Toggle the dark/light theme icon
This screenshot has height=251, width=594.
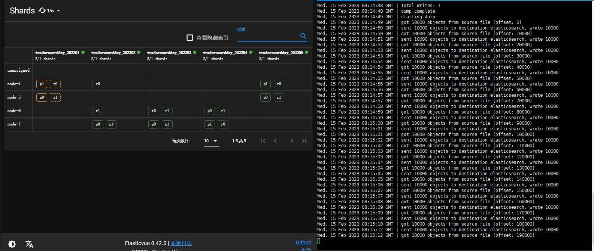(12, 244)
